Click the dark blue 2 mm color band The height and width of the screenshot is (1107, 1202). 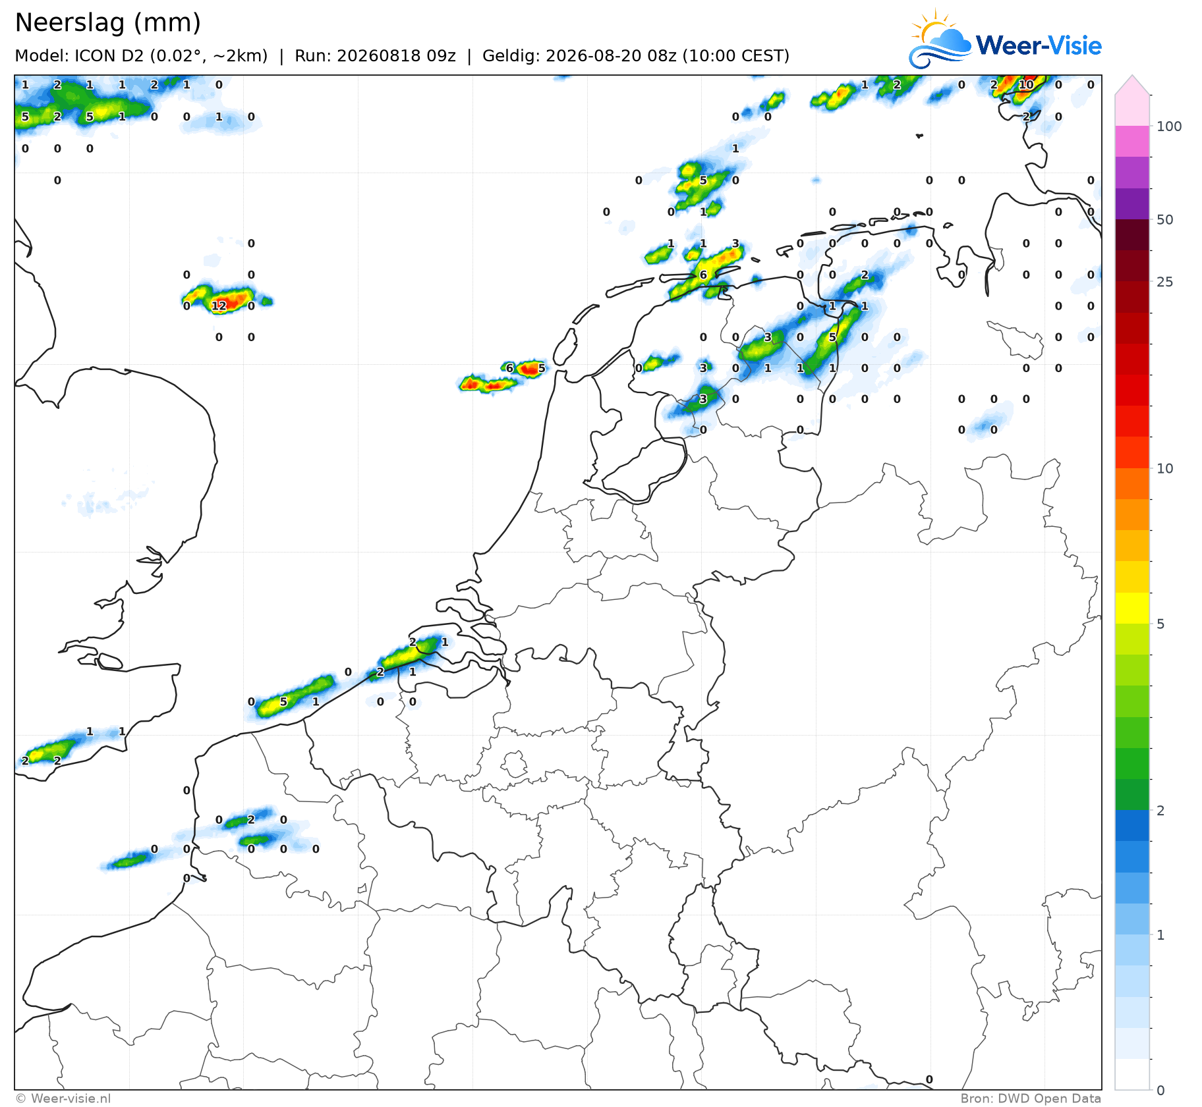pyautogui.click(x=1132, y=825)
